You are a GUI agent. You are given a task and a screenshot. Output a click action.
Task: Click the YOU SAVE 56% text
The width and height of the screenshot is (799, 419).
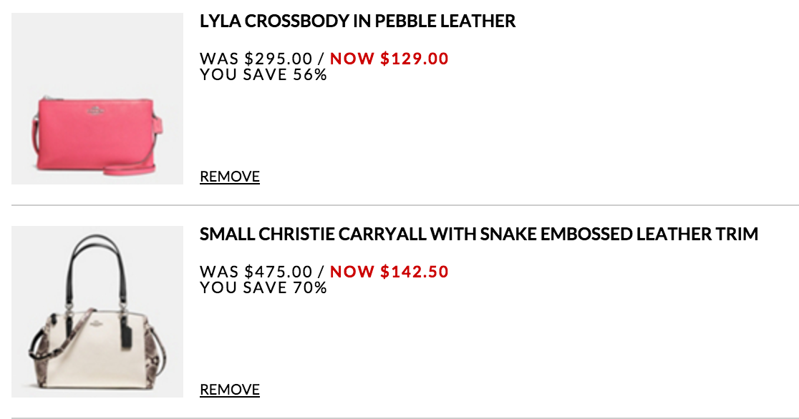(x=263, y=74)
